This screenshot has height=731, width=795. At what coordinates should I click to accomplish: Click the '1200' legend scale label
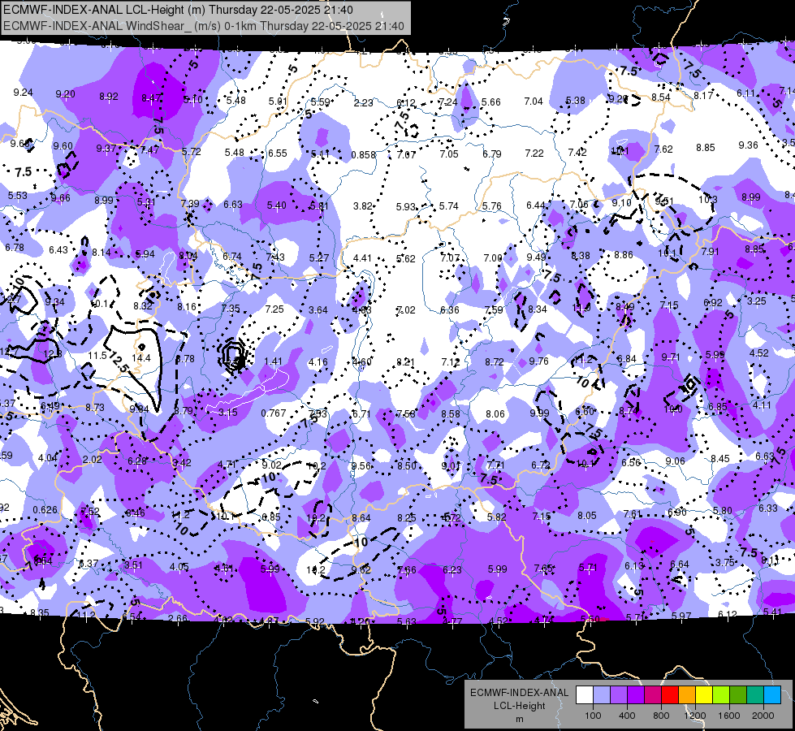coord(694,716)
